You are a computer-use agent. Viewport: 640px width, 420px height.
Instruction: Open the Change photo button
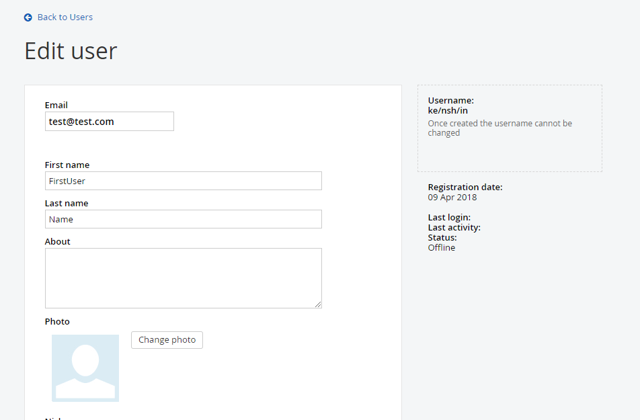[167, 340]
